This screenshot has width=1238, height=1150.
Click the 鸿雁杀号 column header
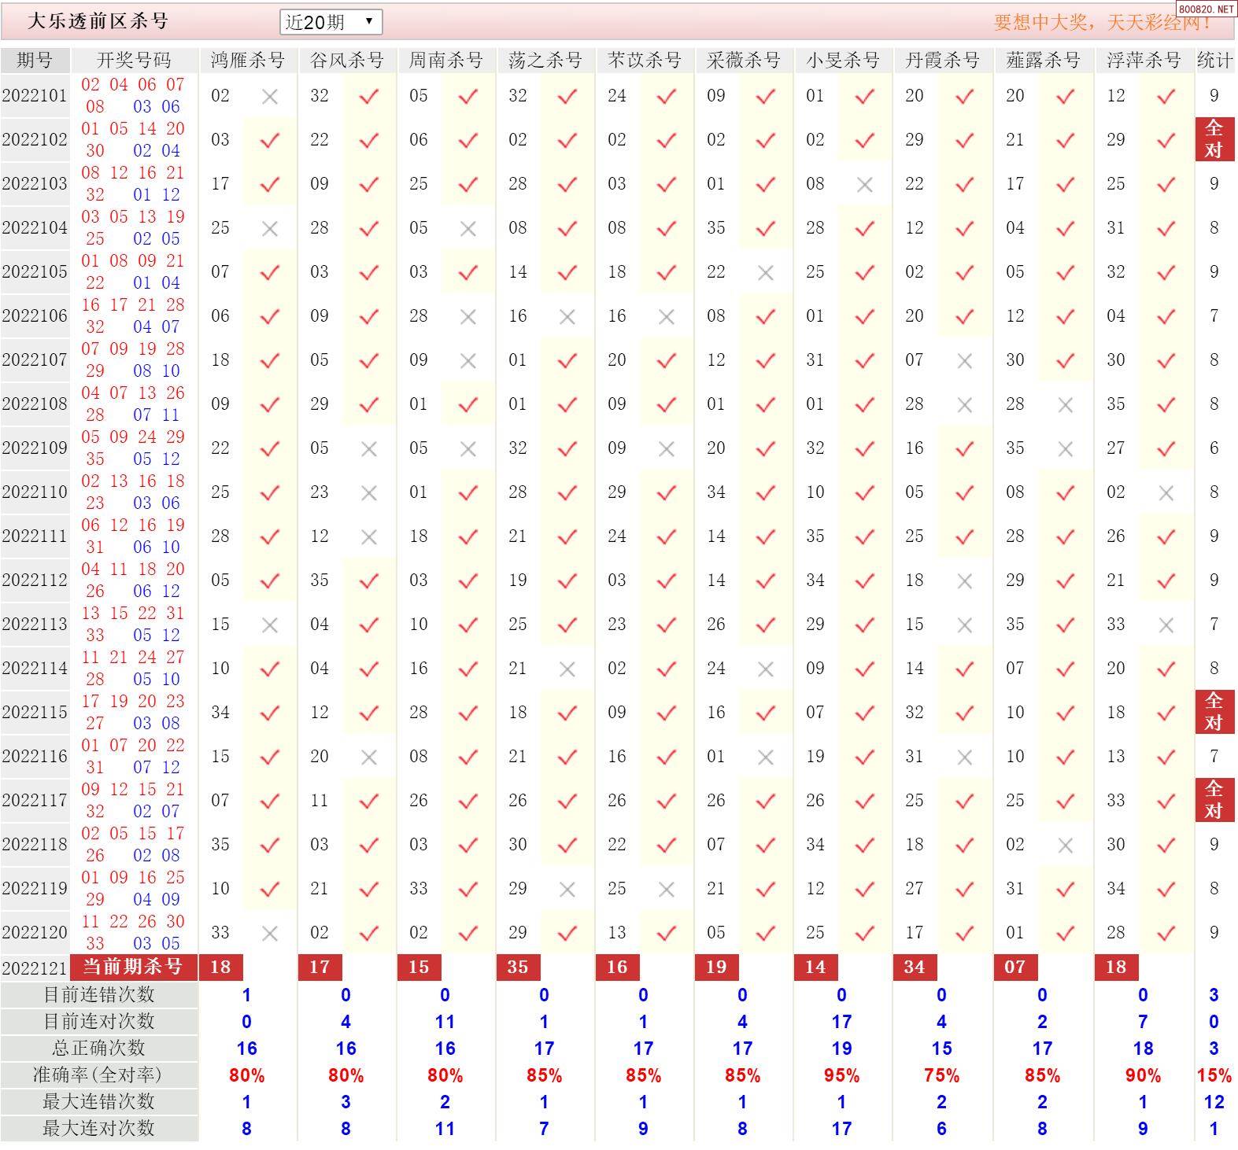(247, 60)
